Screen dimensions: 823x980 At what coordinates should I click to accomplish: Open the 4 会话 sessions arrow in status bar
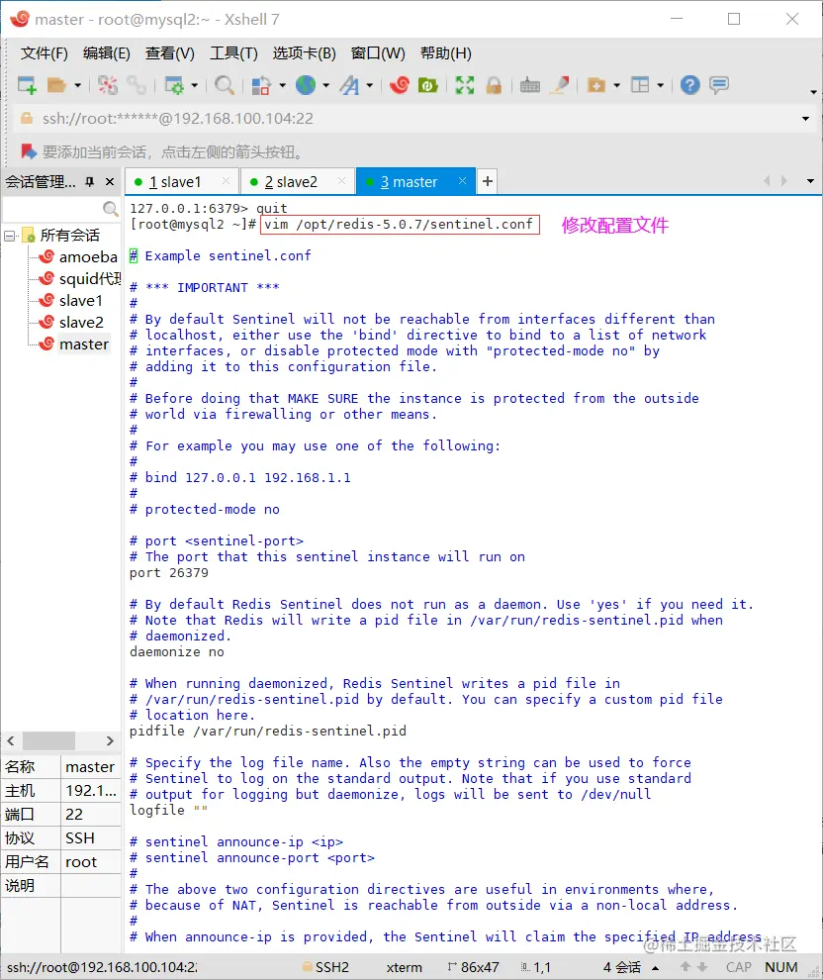(x=656, y=968)
